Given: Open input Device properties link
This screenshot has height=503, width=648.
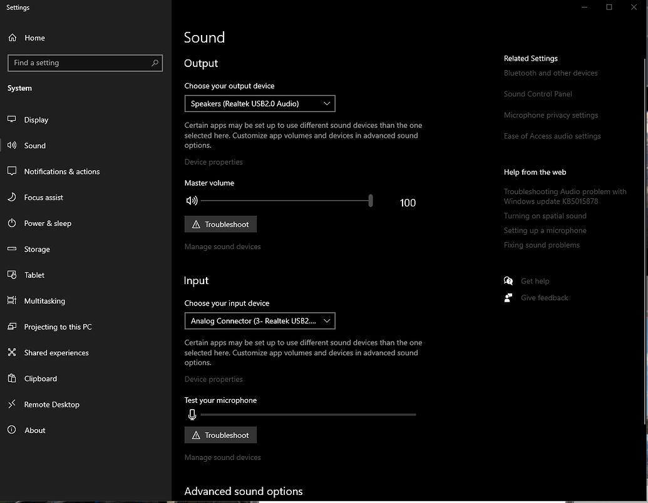Looking at the screenshot, I should click(x=213, y=379).
